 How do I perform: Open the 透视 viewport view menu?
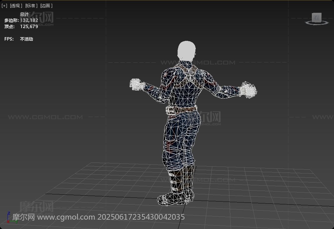tap(16, 6)
